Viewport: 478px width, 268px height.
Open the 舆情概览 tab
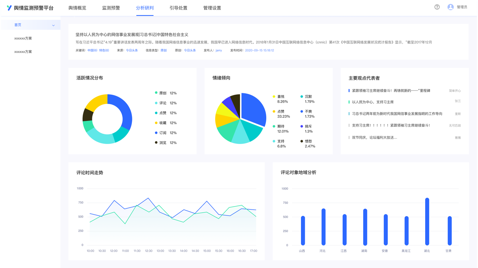tap(77, 8)
